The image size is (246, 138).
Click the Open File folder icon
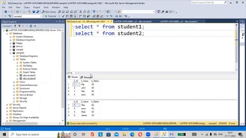tap(30, 12)
